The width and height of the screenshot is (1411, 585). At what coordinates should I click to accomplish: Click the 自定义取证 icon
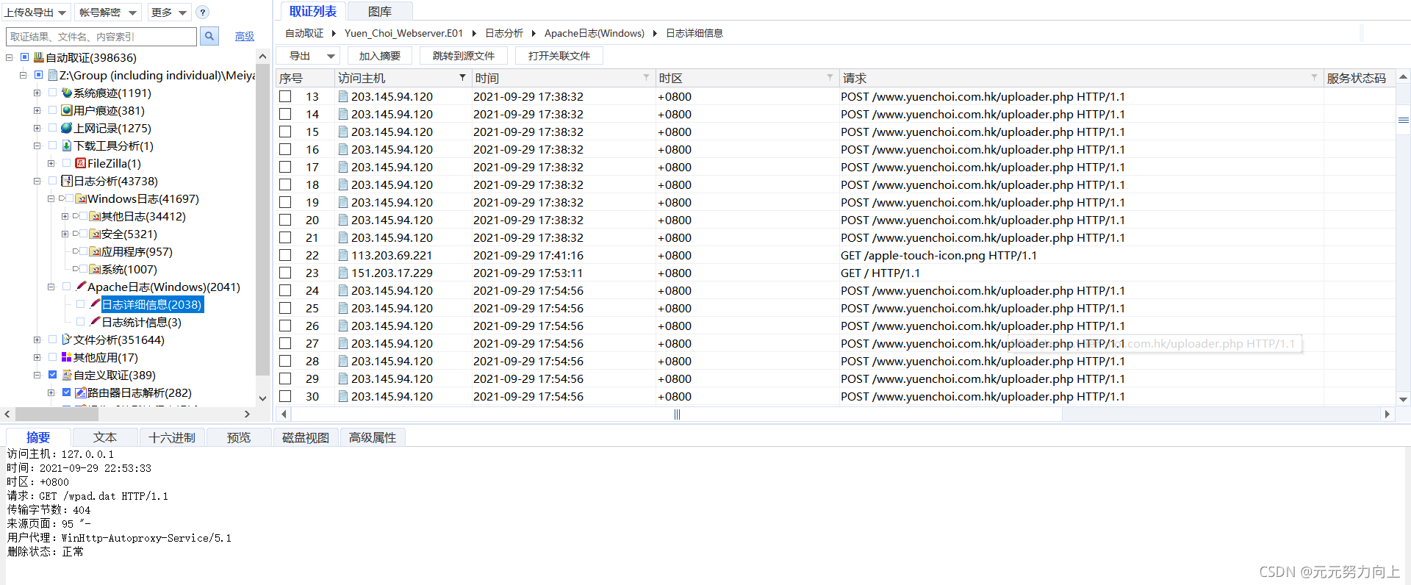[67, 375]
